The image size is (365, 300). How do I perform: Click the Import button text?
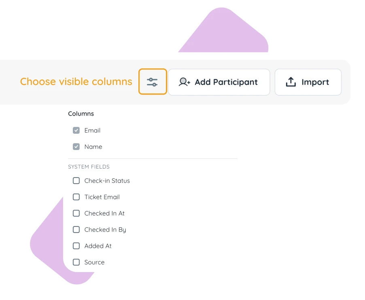click(x=315, y=82)
